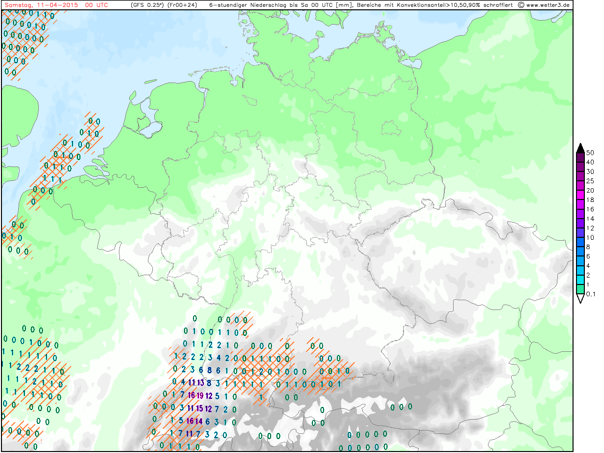
Task: Click the legend label 50
Action: 590,152
